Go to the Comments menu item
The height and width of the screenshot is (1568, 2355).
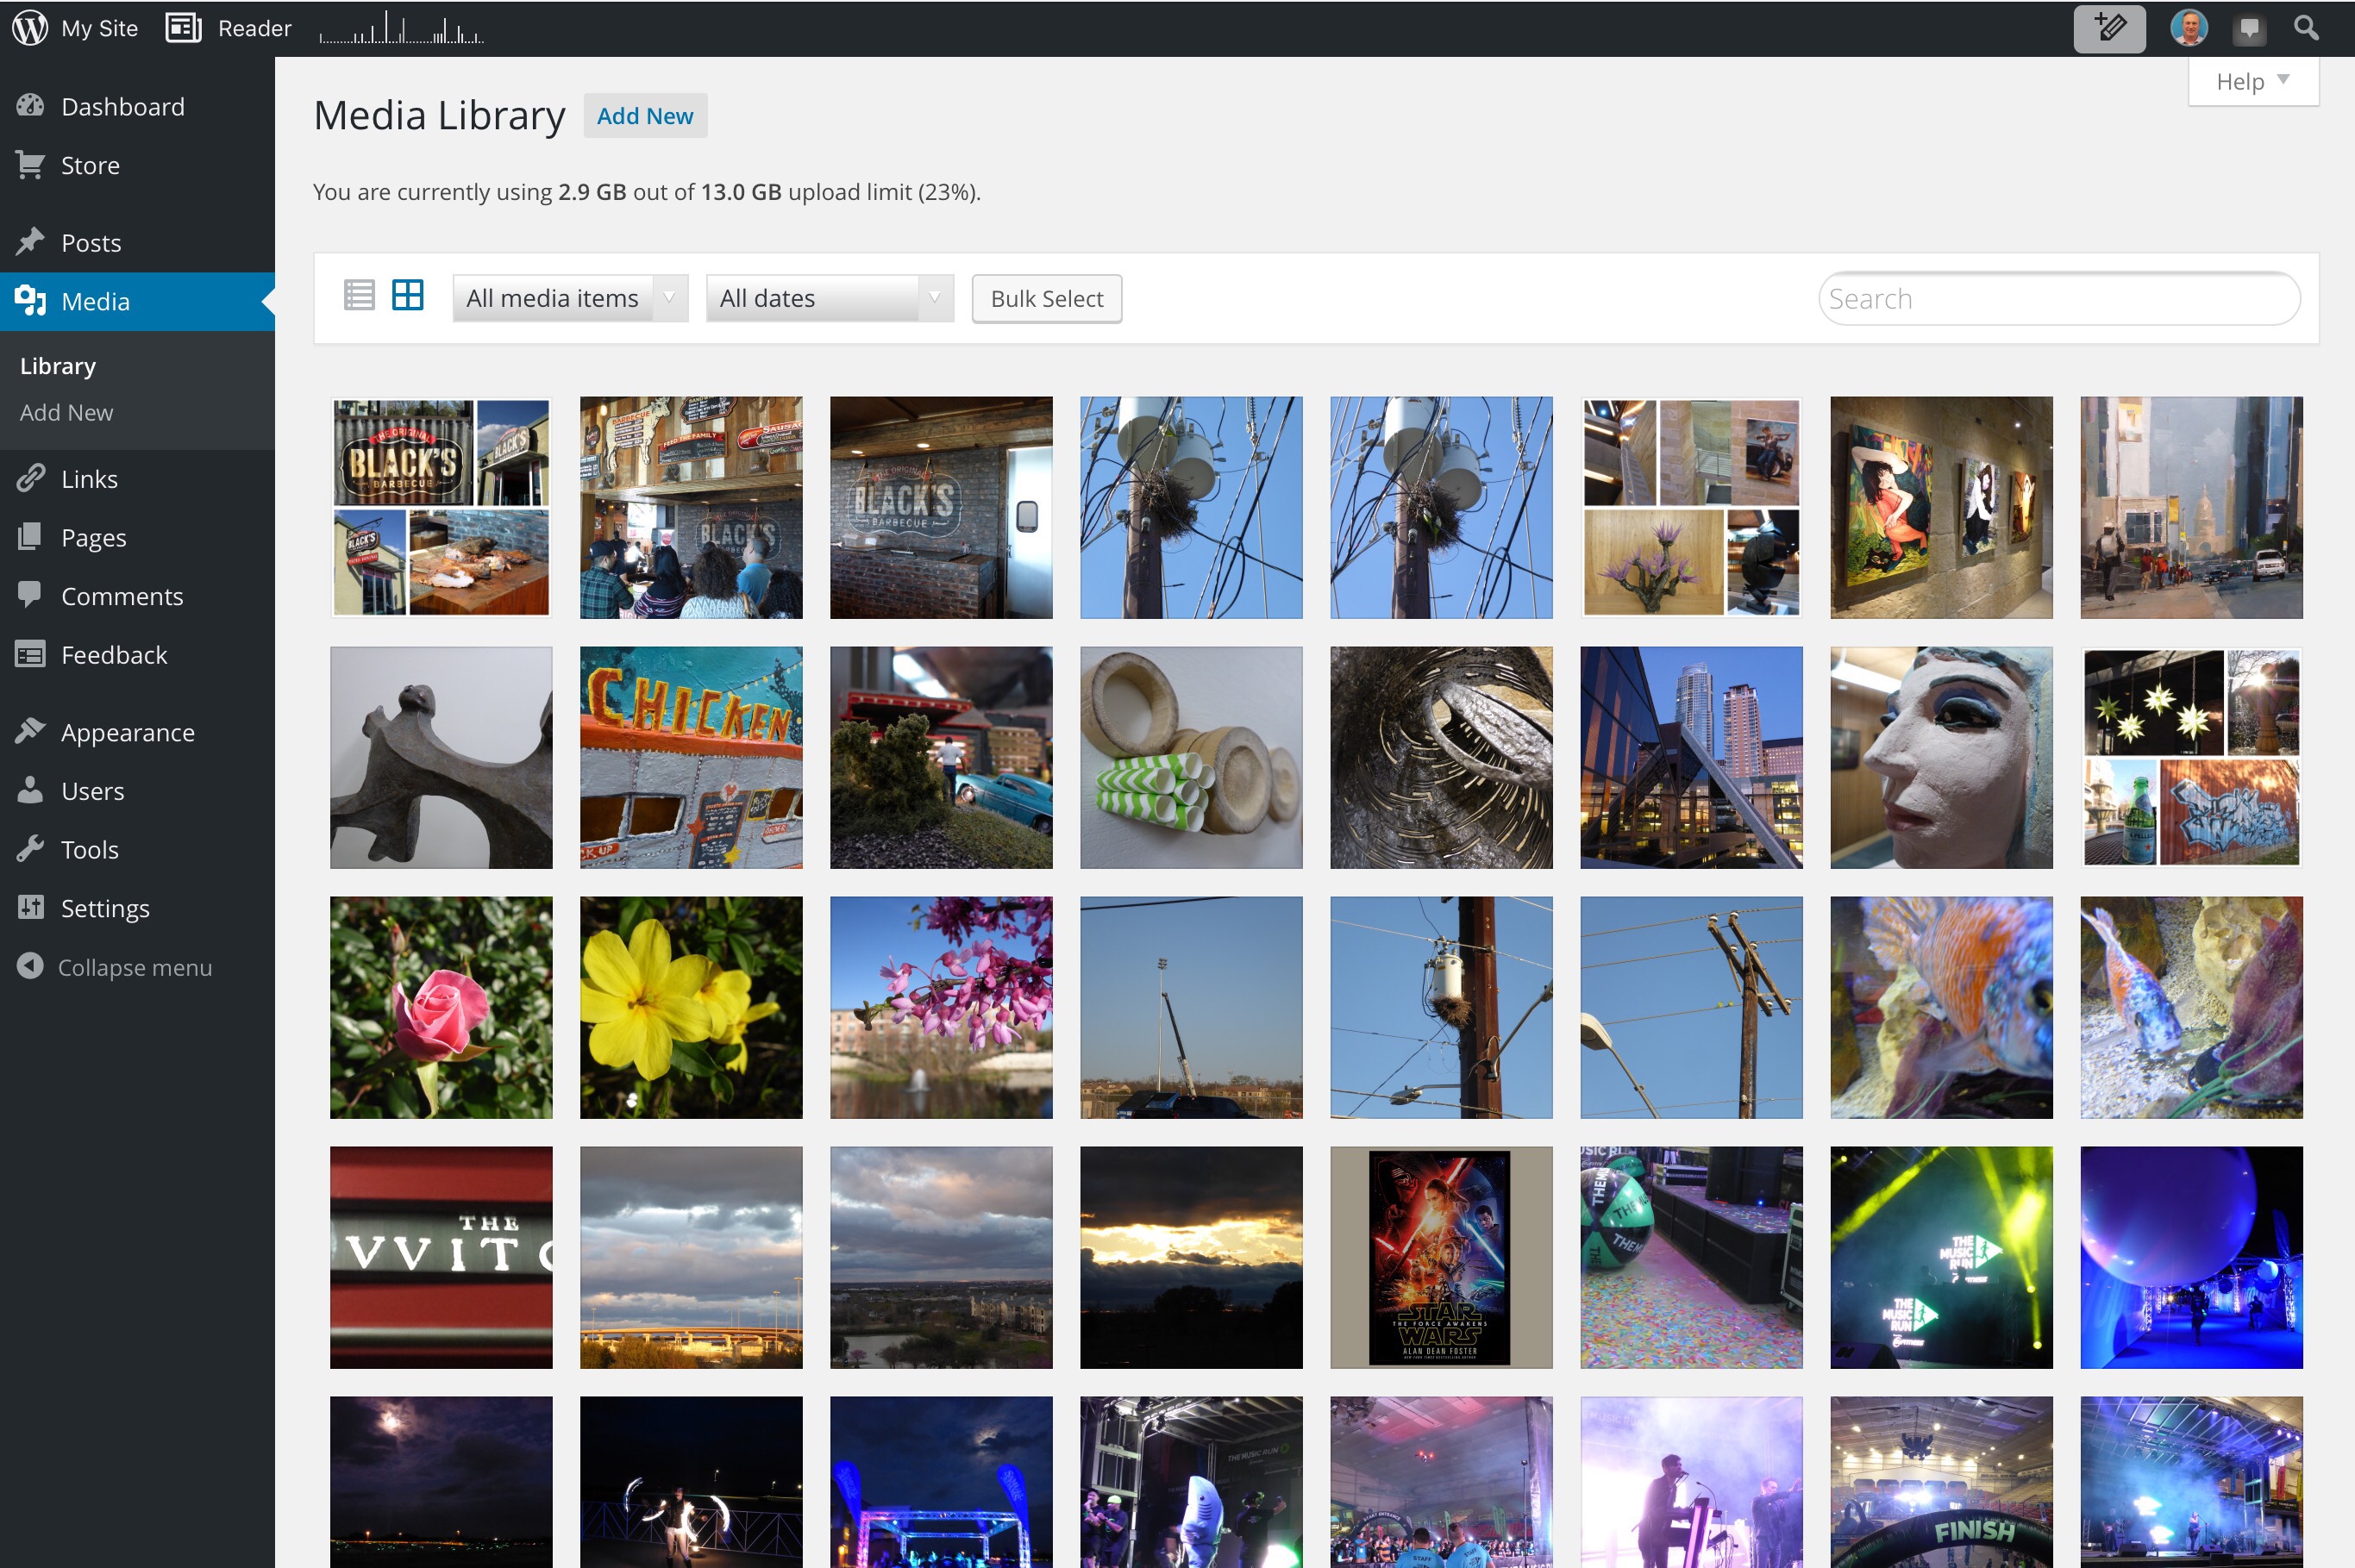coord(121,596)
